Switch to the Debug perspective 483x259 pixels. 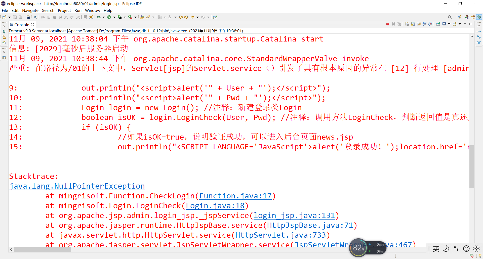[x=479, y=17]
